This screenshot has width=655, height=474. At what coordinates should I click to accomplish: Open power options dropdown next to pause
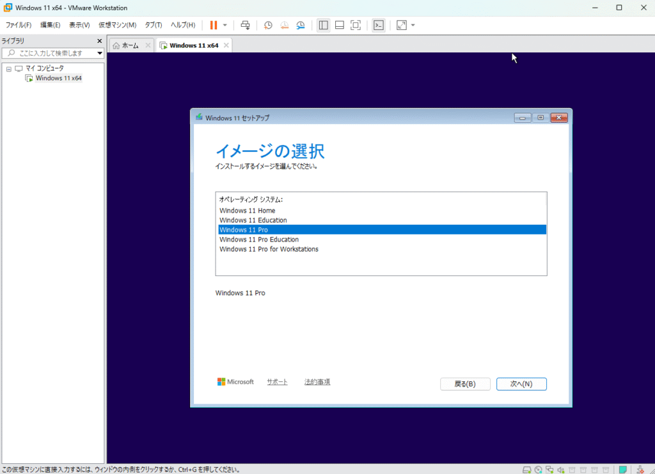tap(225, 25)
